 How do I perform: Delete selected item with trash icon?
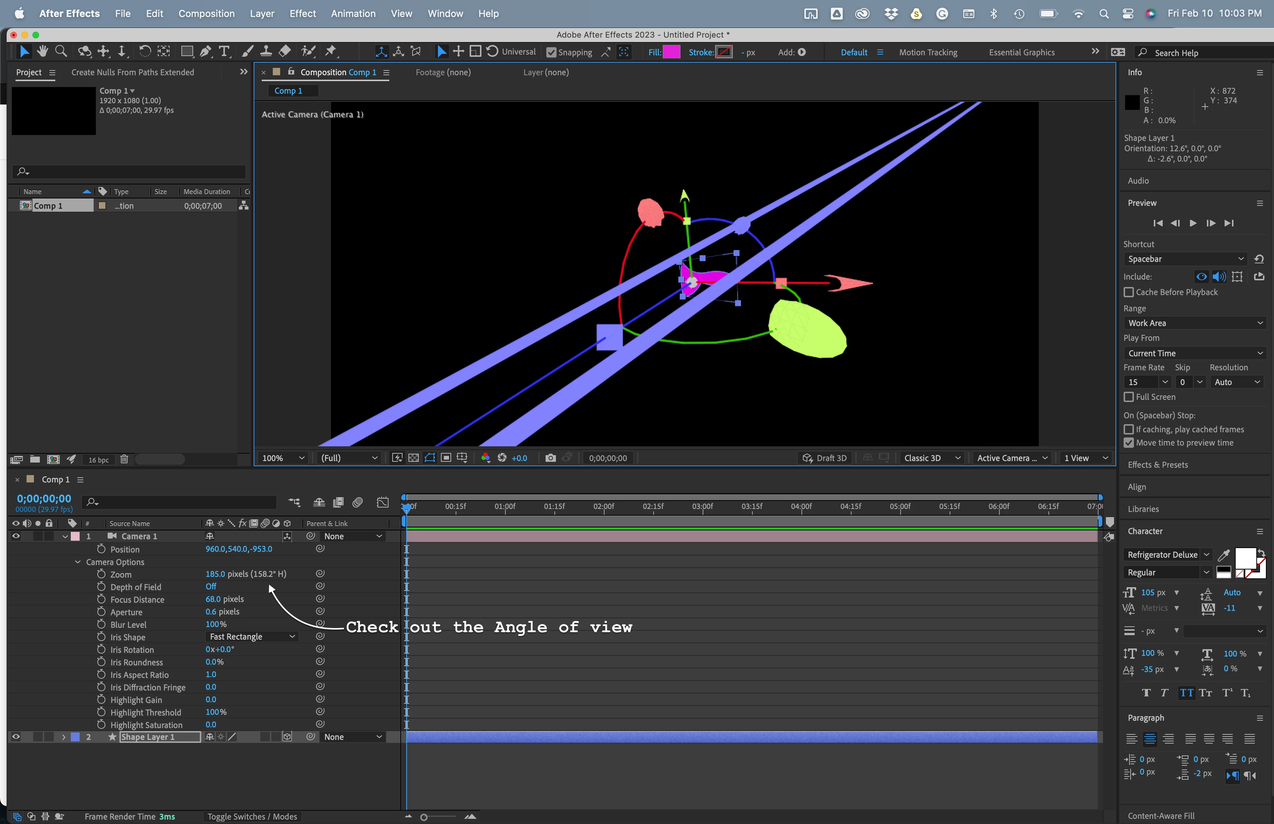(124, 459)
